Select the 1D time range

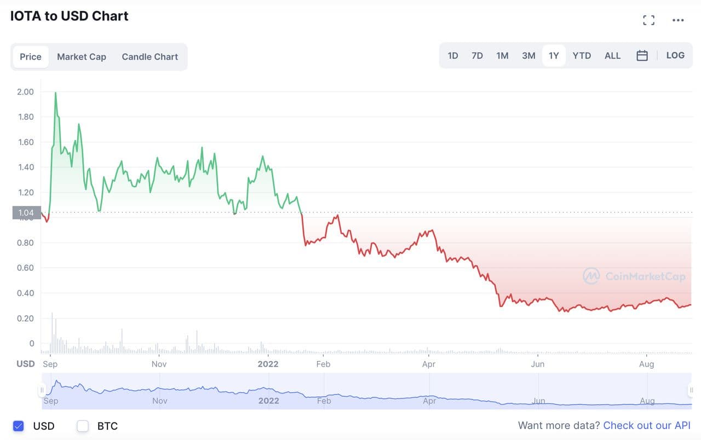click(453, 56)
